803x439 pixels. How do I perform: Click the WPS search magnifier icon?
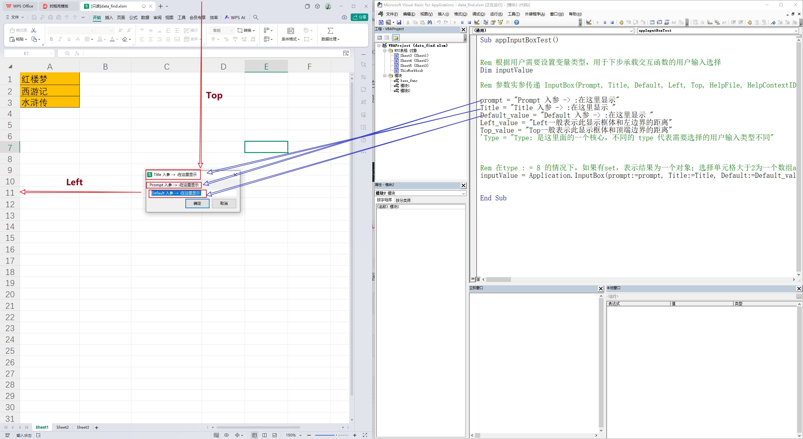click(x=256, y=18)
